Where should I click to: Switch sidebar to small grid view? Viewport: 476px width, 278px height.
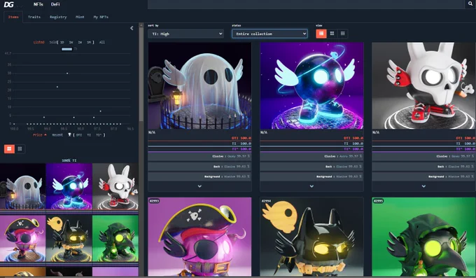[20, 149]
